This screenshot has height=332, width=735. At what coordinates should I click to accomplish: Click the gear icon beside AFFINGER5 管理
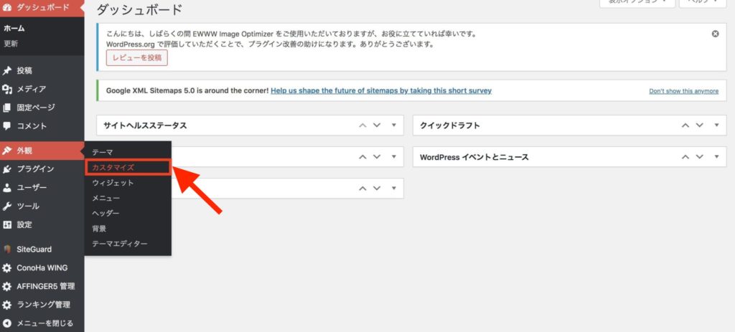tap(6, 287)
